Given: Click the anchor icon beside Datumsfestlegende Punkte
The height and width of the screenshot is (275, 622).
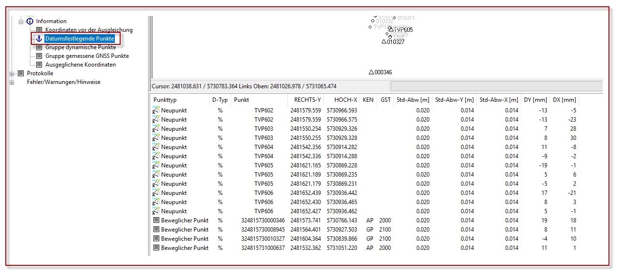Looking at the screenshot, I should tap(39, 39).
